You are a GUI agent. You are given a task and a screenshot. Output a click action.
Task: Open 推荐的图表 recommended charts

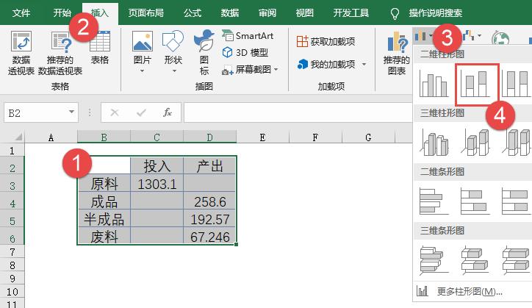coord(397,53)
